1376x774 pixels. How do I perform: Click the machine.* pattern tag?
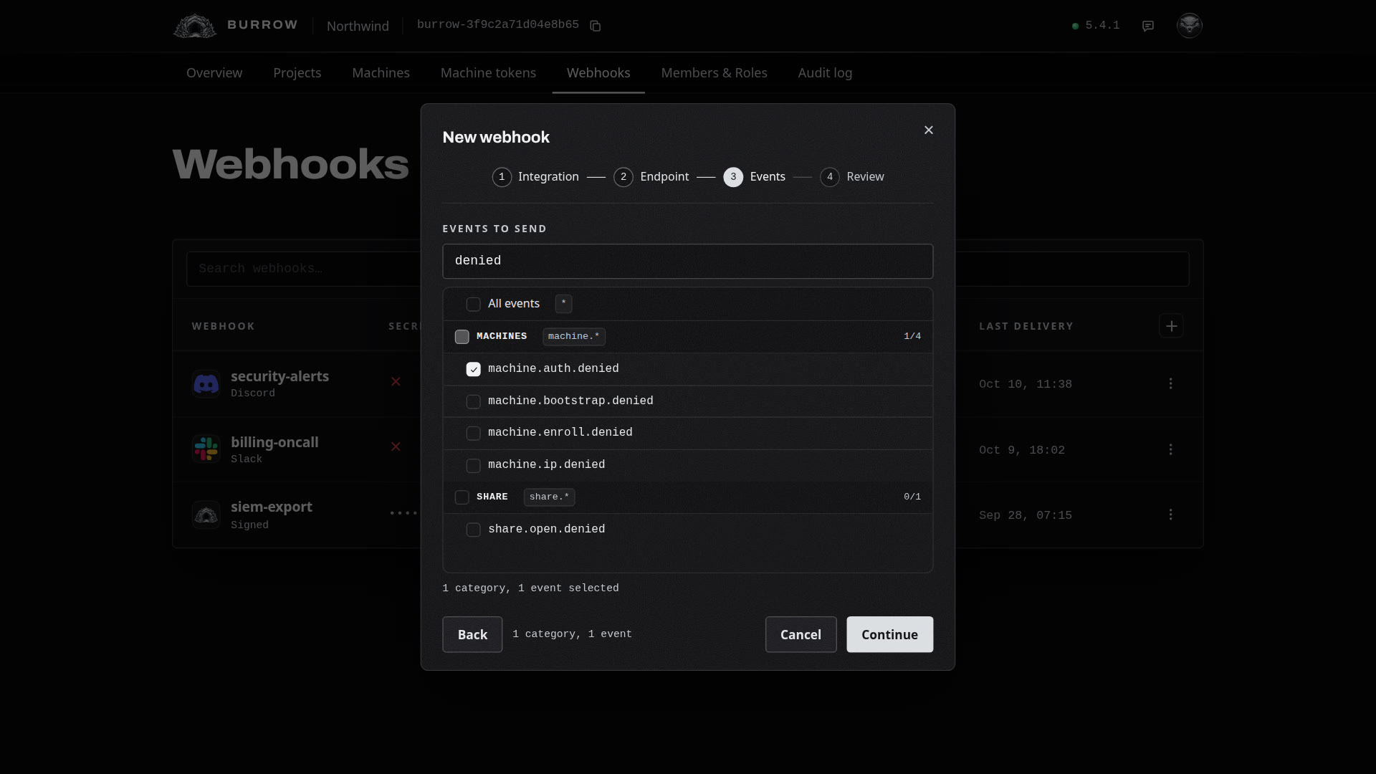point(574,336)
